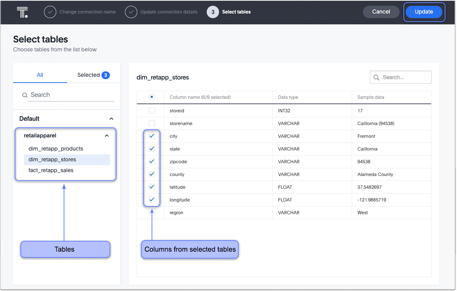Uncheck the longitude column checkbox
This screenshot has height=291, width=457.
pyautogui.click(x=152, y=200)
